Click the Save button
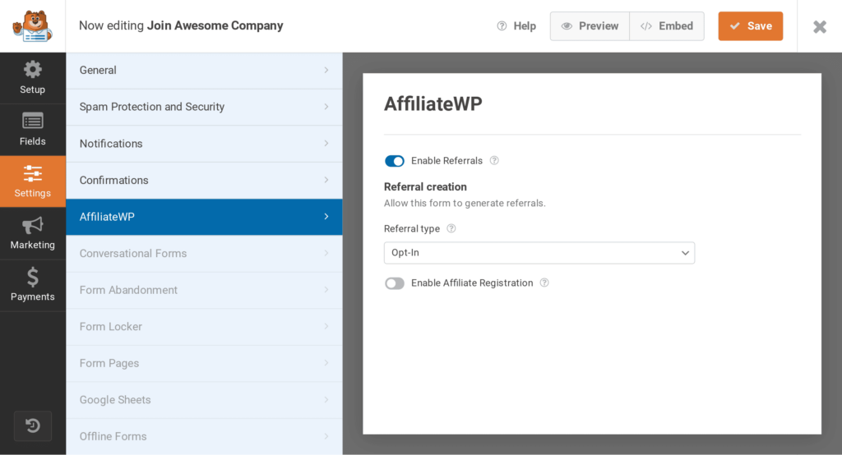 pyautogui.click(x=750, y=25)
